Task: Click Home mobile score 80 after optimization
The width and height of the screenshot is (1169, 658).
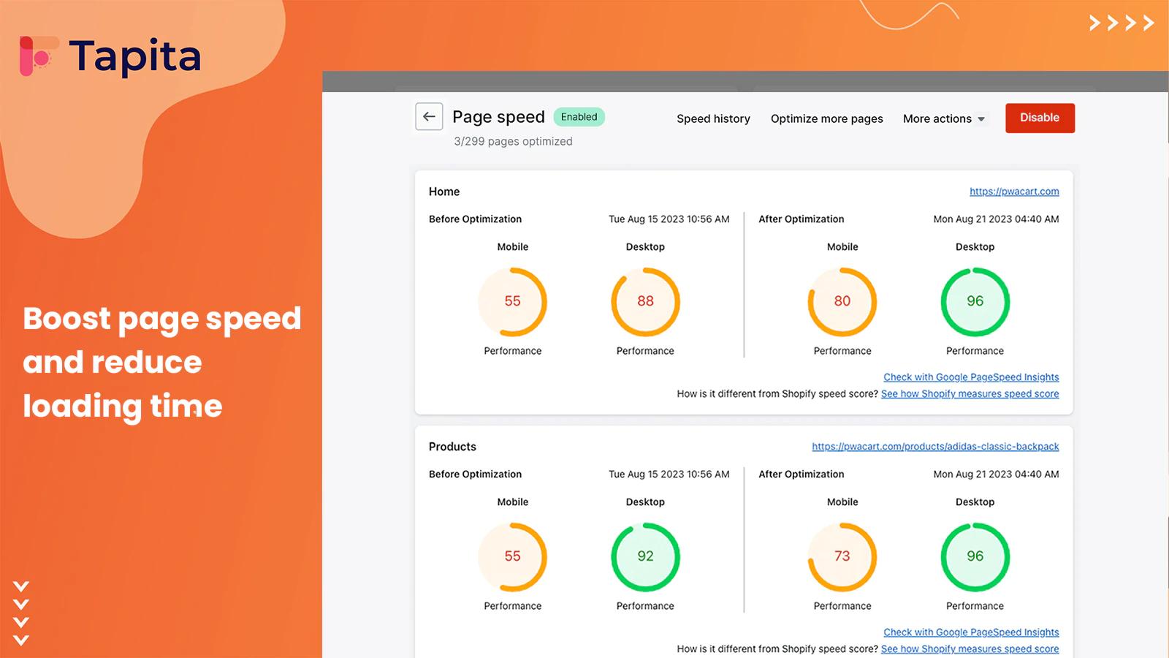Action: [x=842, y=301]
